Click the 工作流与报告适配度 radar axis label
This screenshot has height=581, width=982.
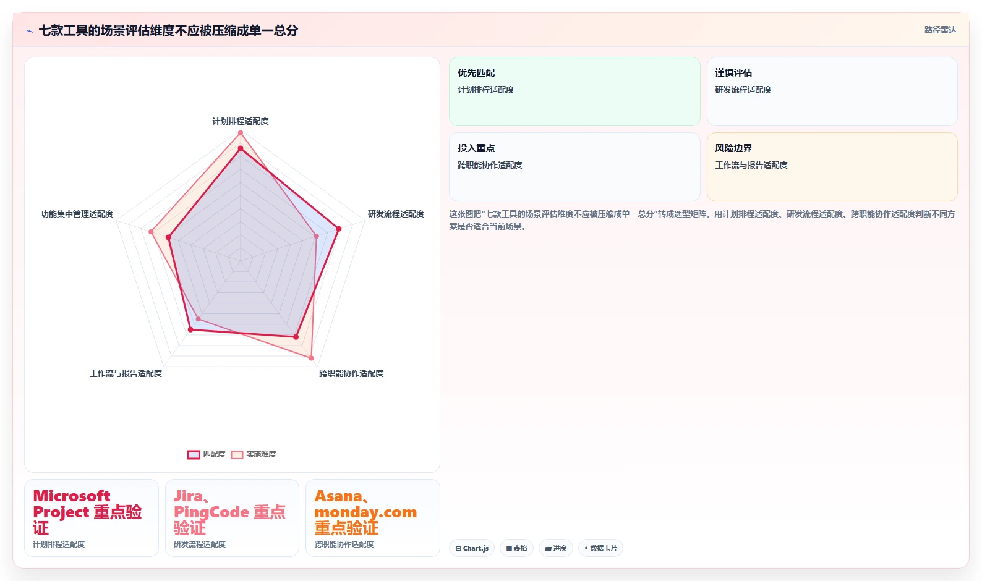(126, 373)
